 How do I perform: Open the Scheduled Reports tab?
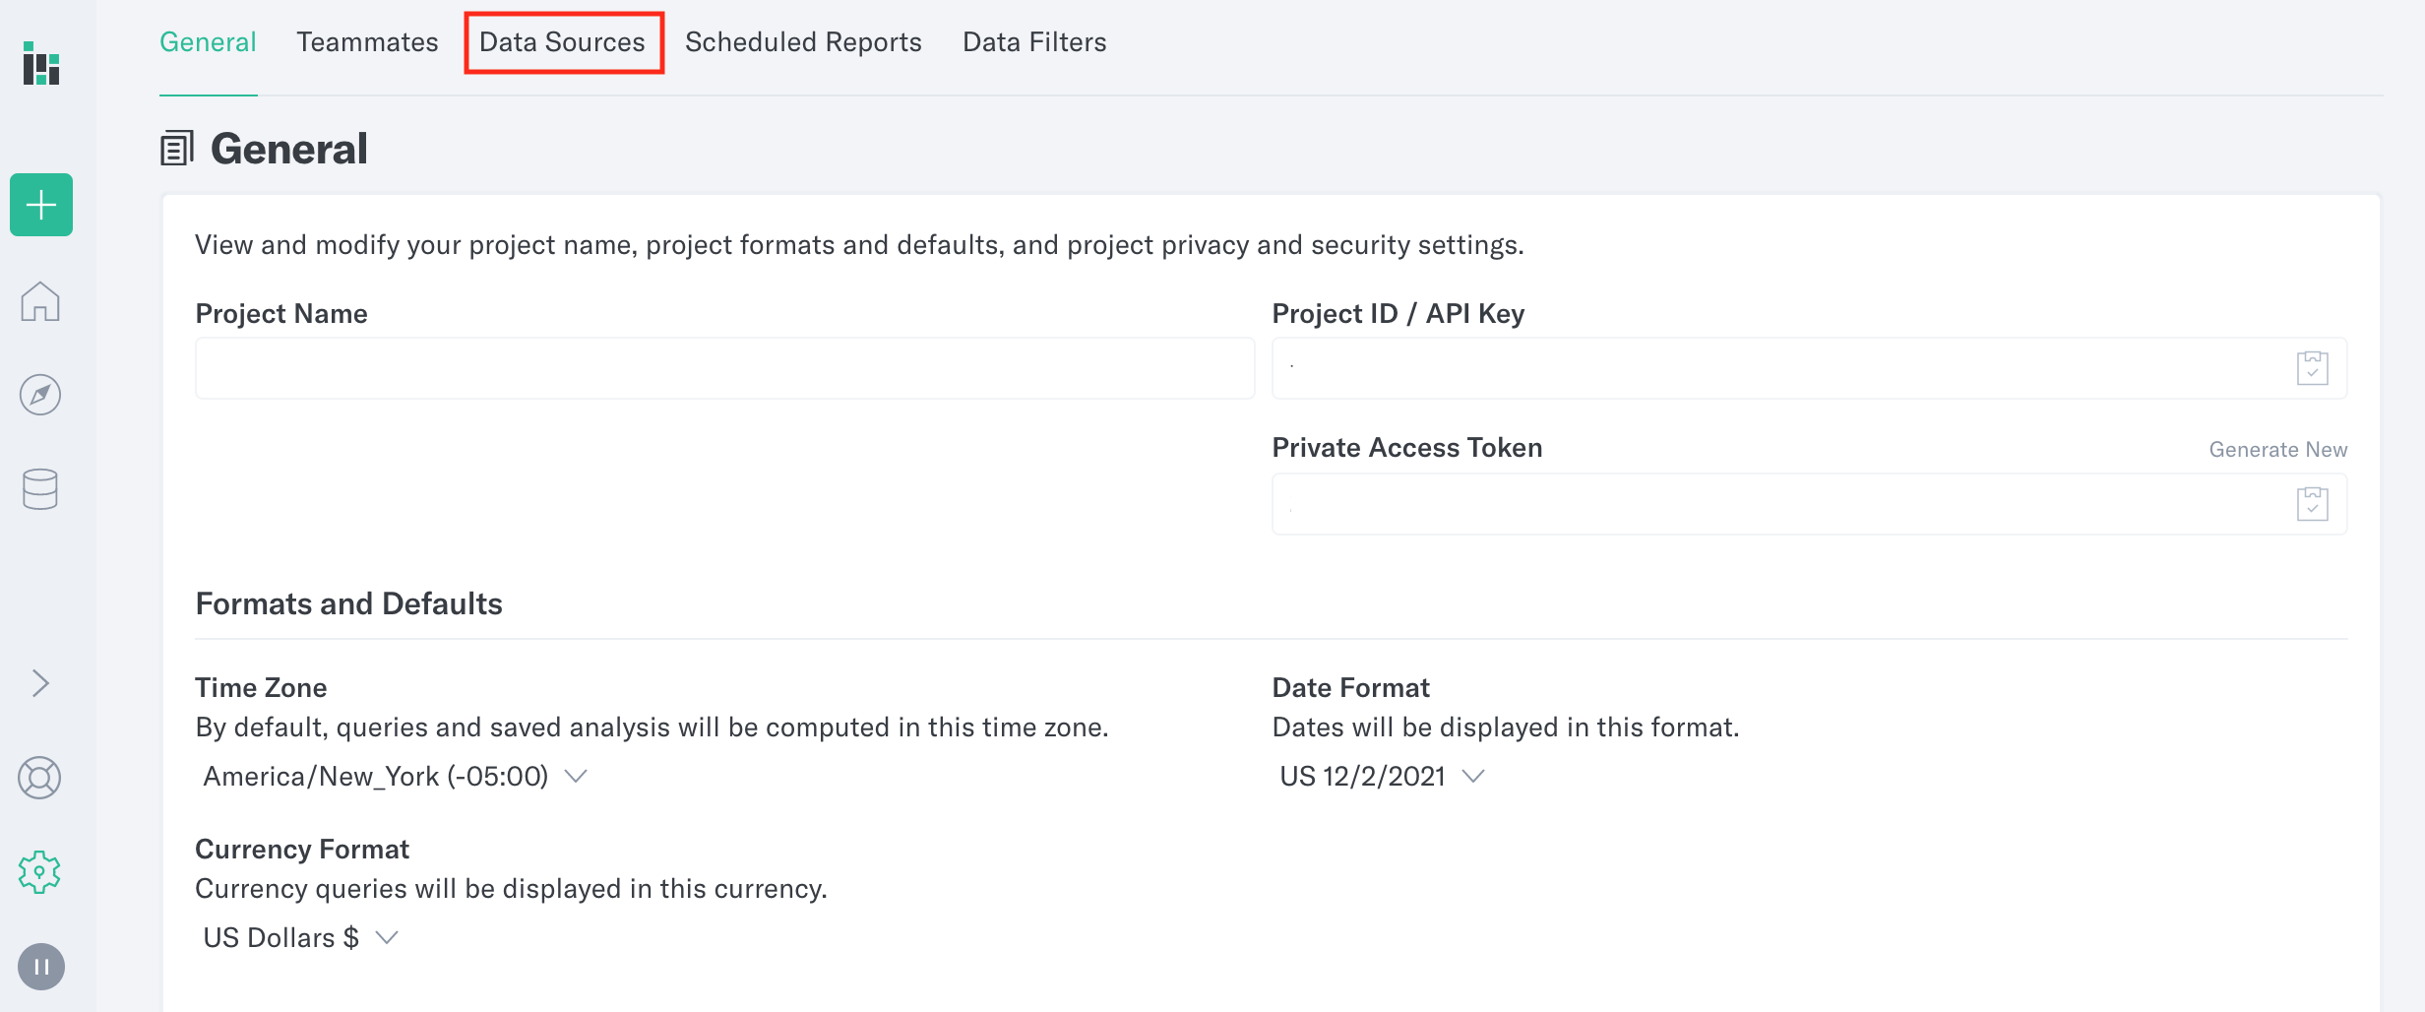pyautogui.click(x=803, y=42)
